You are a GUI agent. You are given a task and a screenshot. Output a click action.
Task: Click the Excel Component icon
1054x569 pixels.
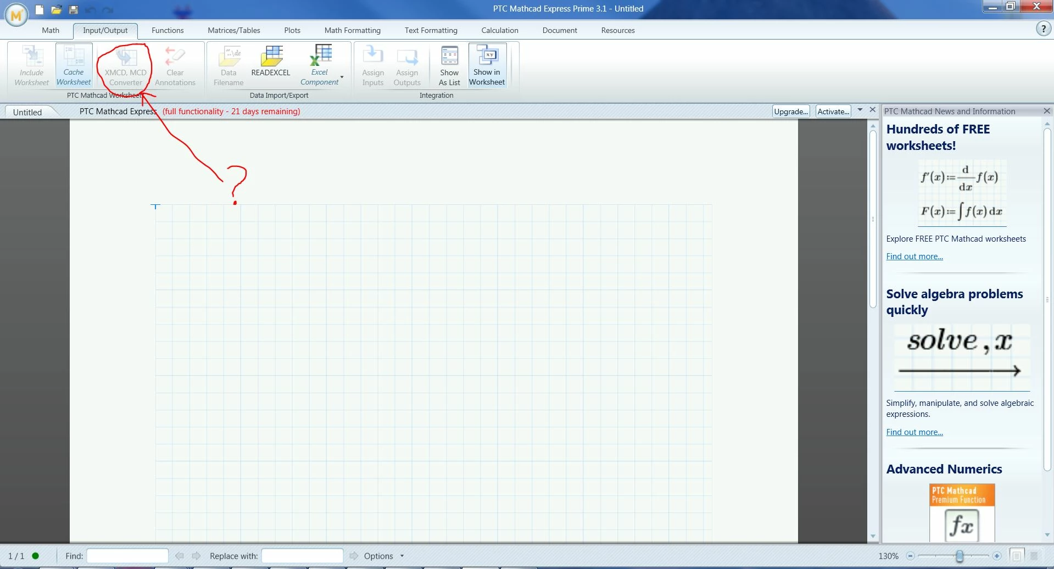[320, 65]
